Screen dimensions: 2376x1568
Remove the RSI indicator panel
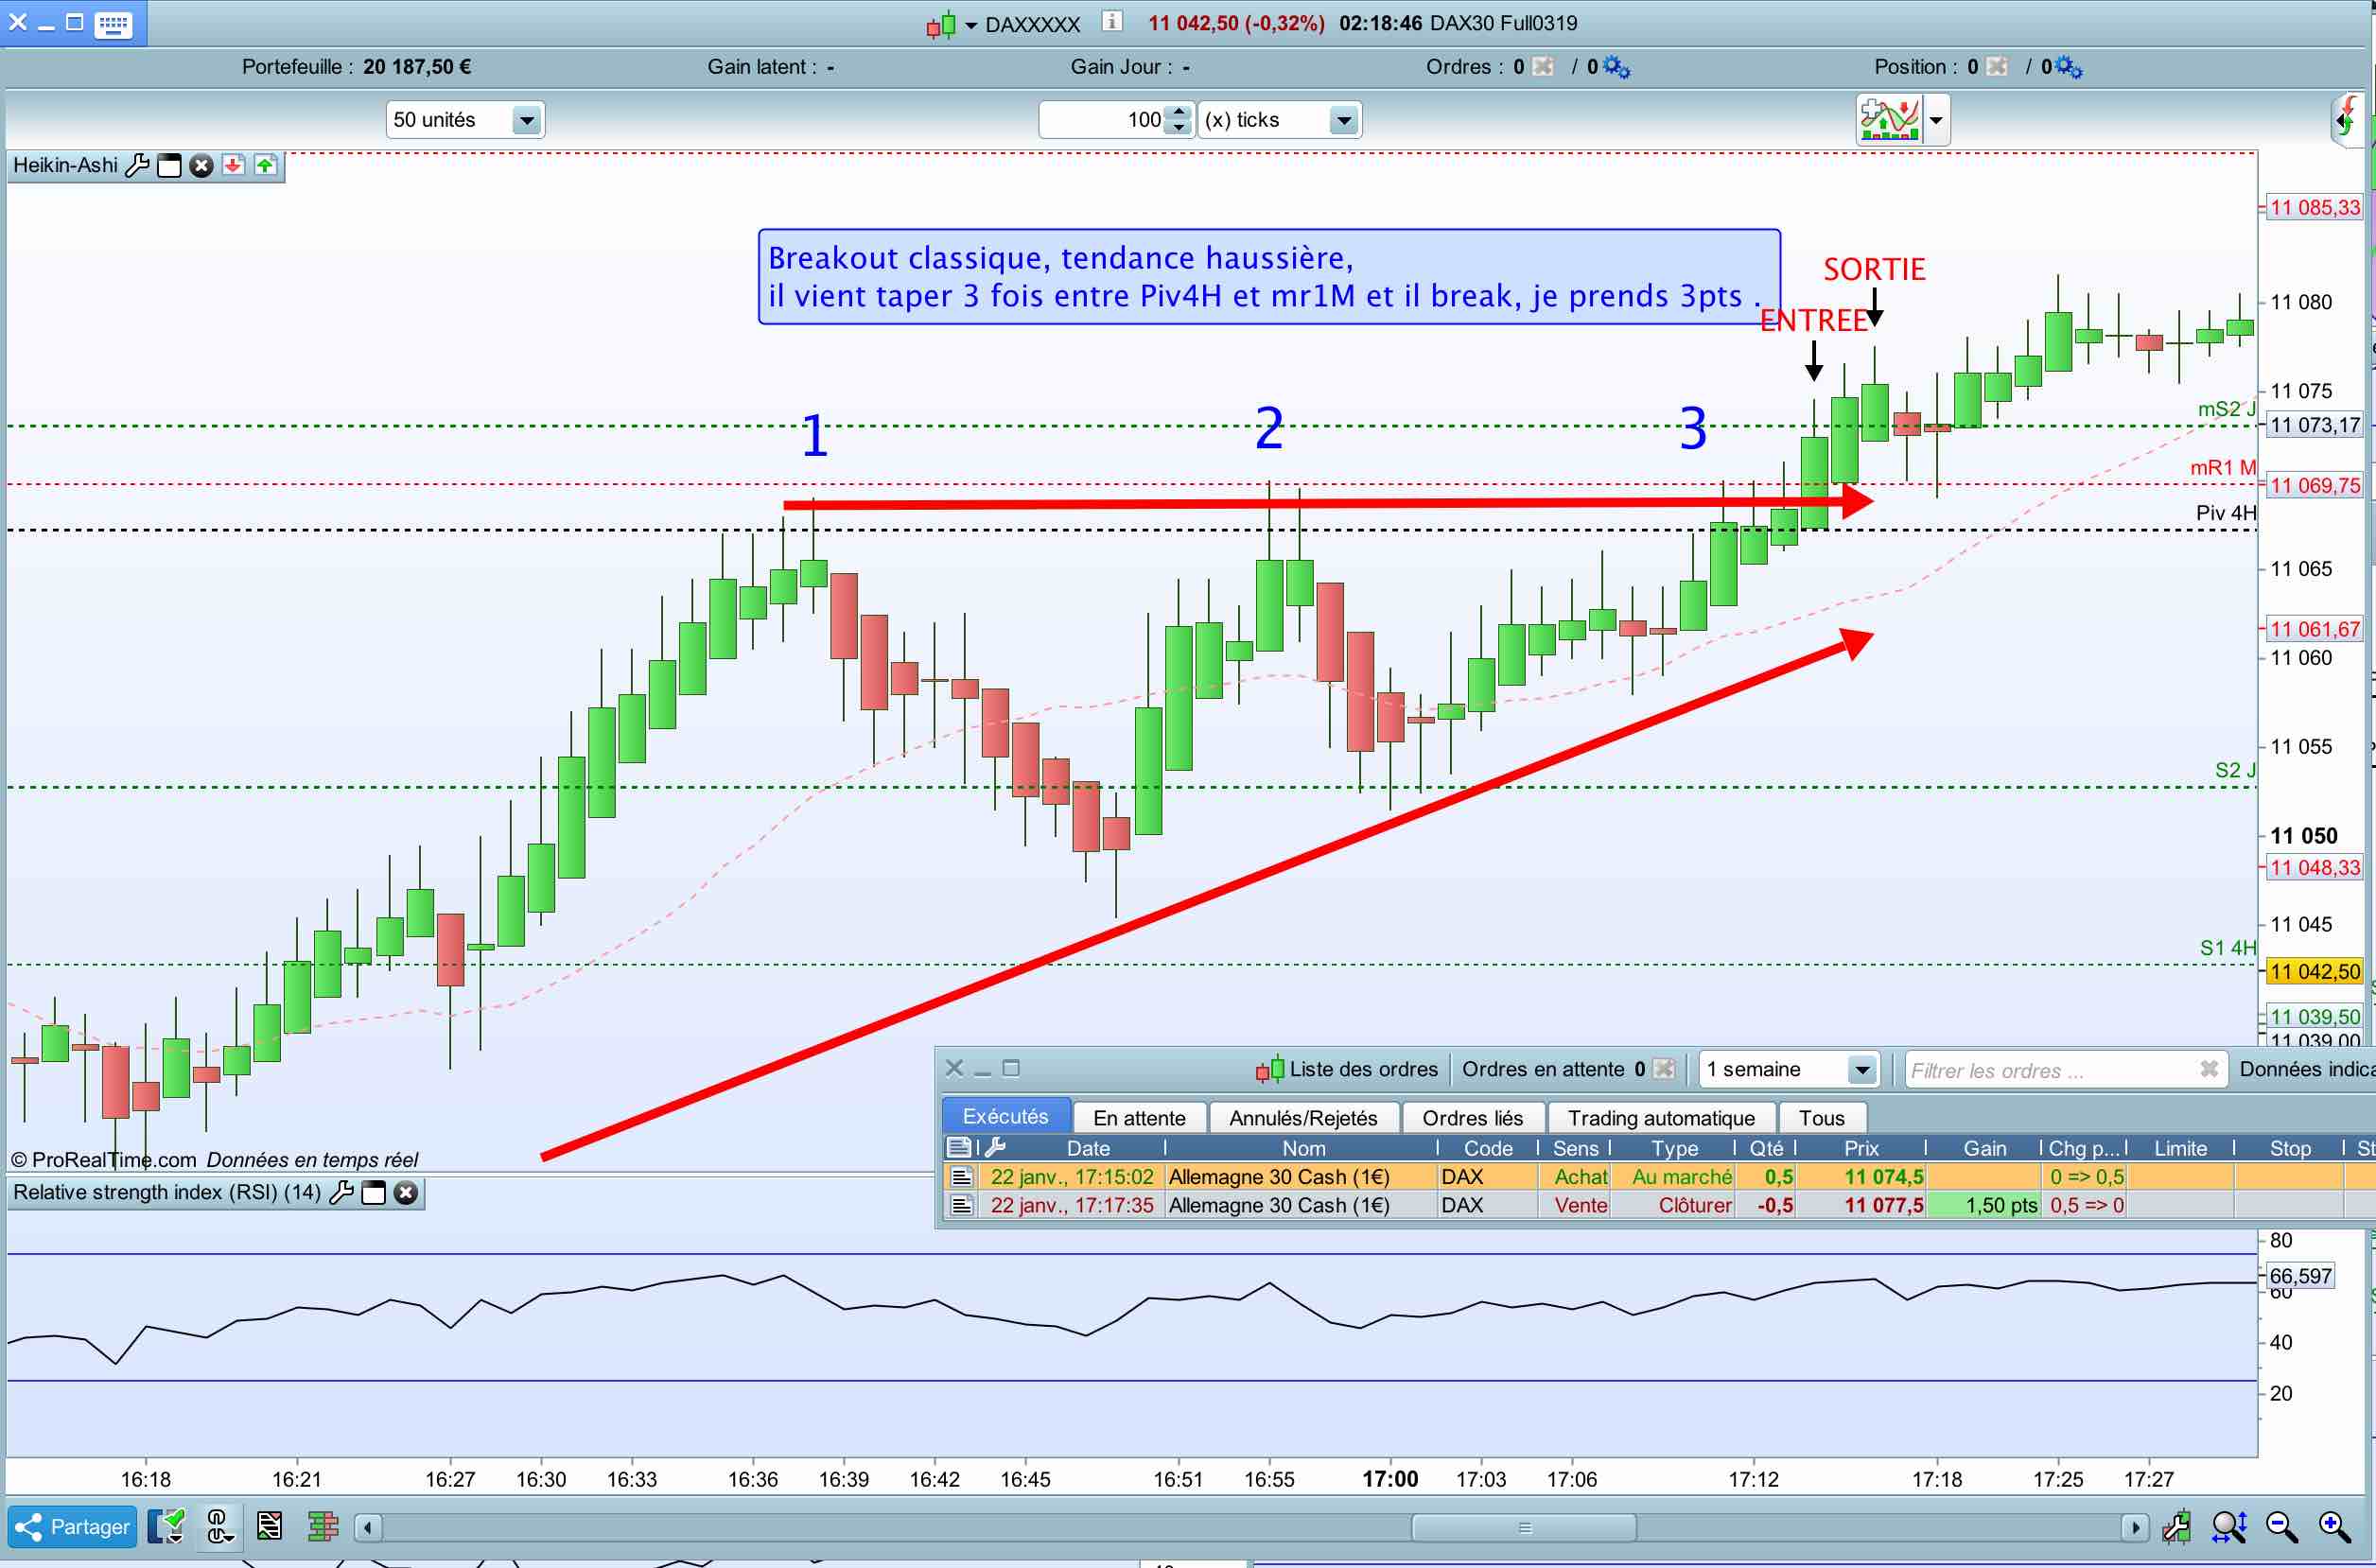click(406, 1192)
